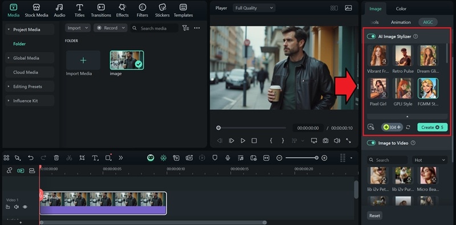The width and height of the screenshot is (456, 225).
Task: Expand the Influence Kit section
Action: point(30,101)
